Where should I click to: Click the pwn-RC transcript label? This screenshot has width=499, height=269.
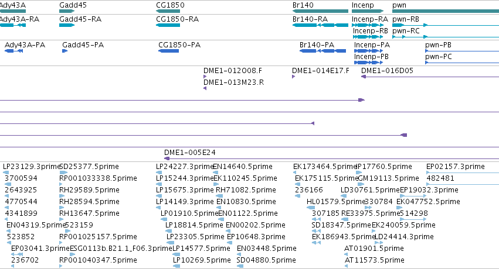[x=406, y=31]
